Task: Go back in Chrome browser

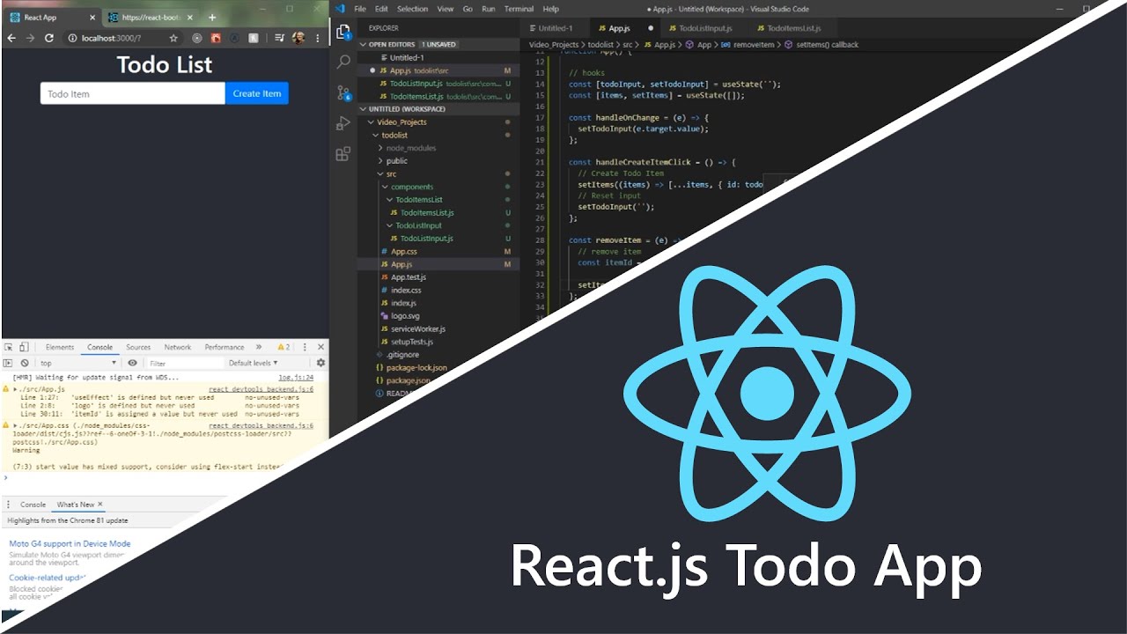Action: click(11, 39)
